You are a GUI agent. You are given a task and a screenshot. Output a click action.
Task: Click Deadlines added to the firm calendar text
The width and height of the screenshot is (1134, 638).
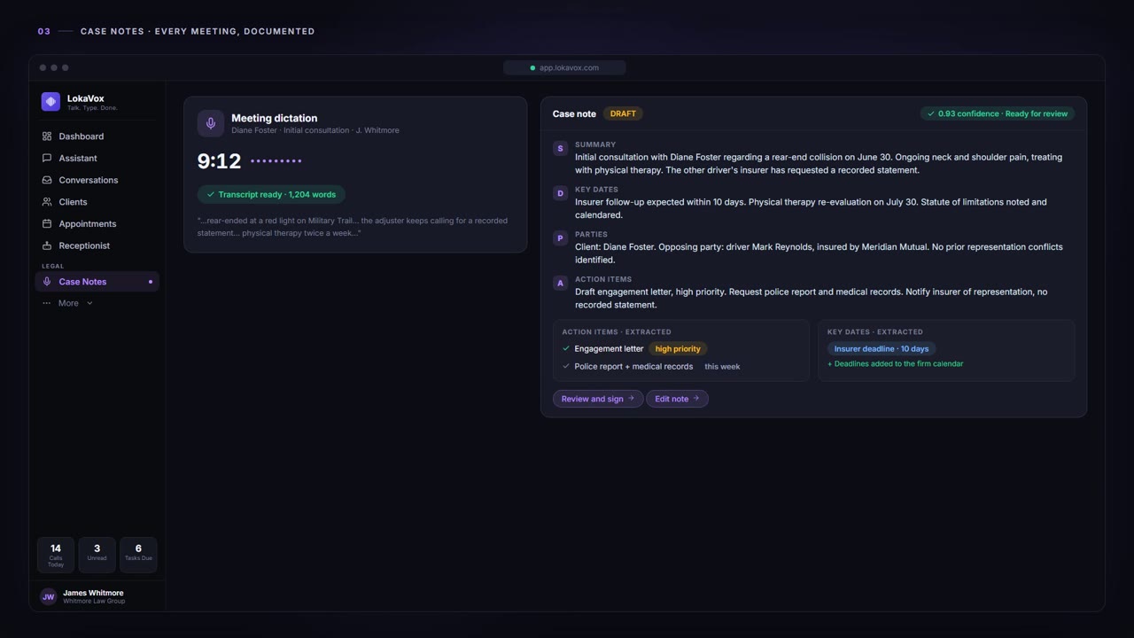coord(895,363)
